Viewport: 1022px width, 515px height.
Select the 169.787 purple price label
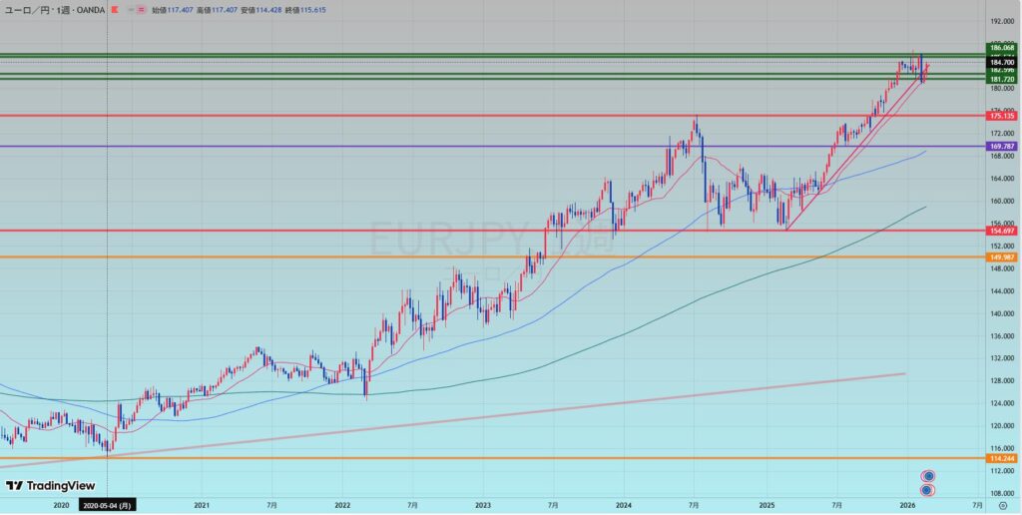pyautogui.click(x=1001, y=147)
